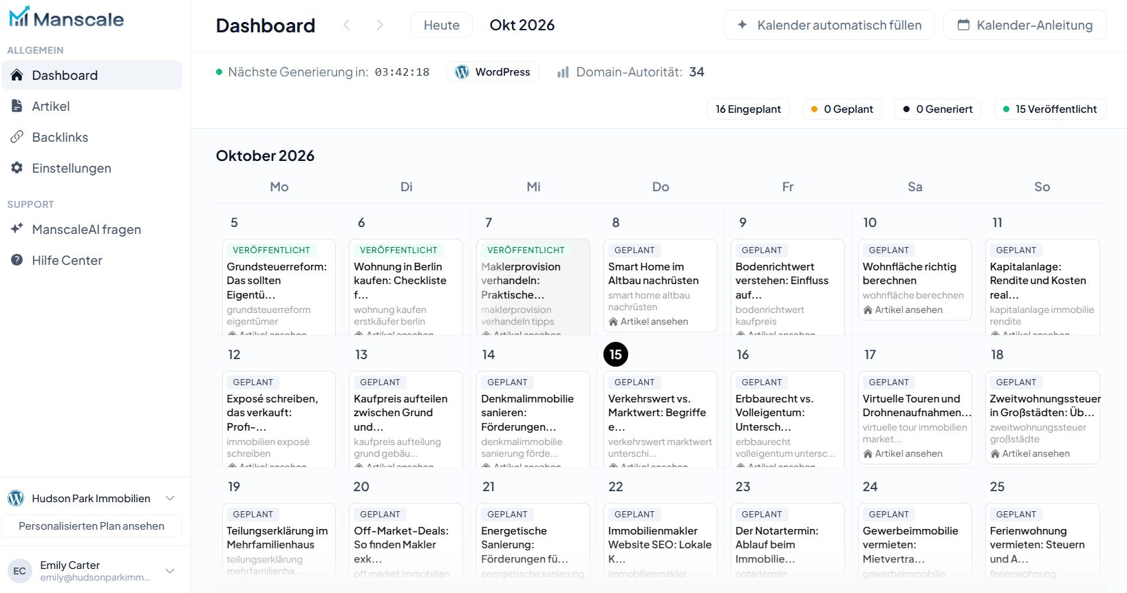Open Erbbaurecht vs. Volleigentum card
Viewport: 1127px width, 593px height.
788,419
